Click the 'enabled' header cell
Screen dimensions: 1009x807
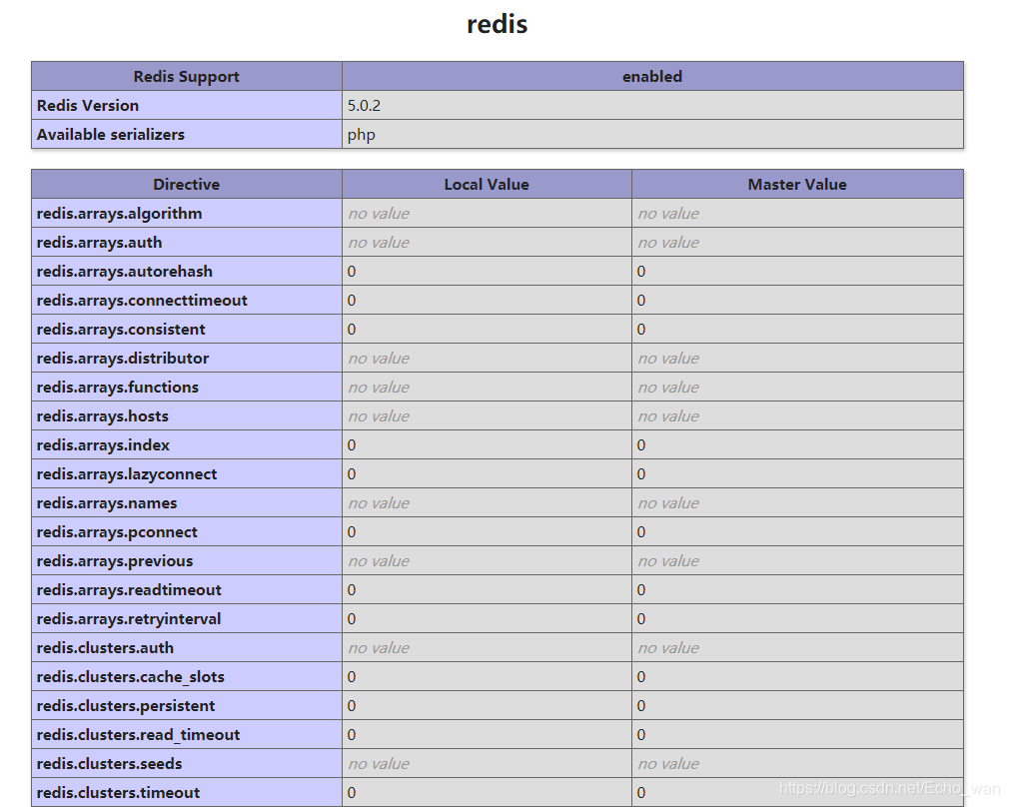click(x=652, y=77)
